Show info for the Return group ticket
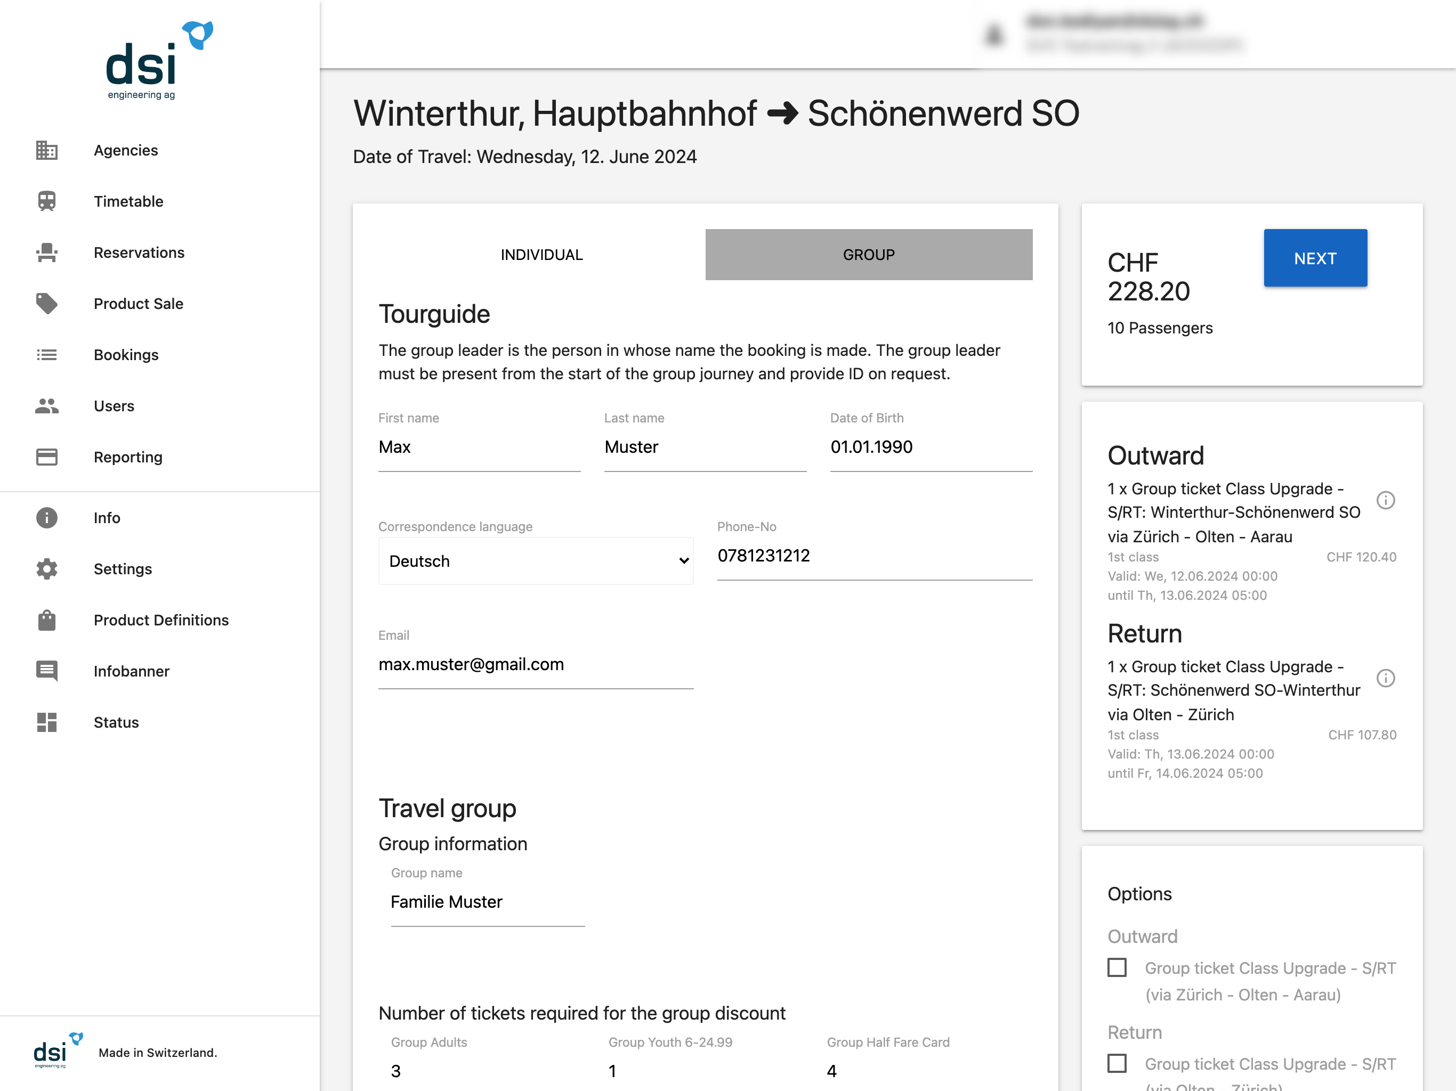The width and height of the screenshot is (1456, 1091). click(1386, 678)
